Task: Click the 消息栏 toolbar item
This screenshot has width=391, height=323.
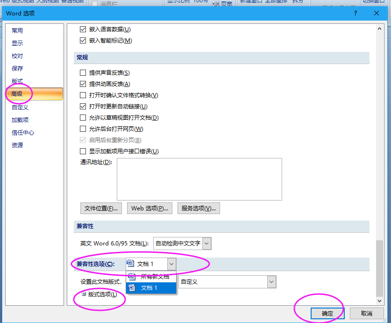Action: (109, 4)
